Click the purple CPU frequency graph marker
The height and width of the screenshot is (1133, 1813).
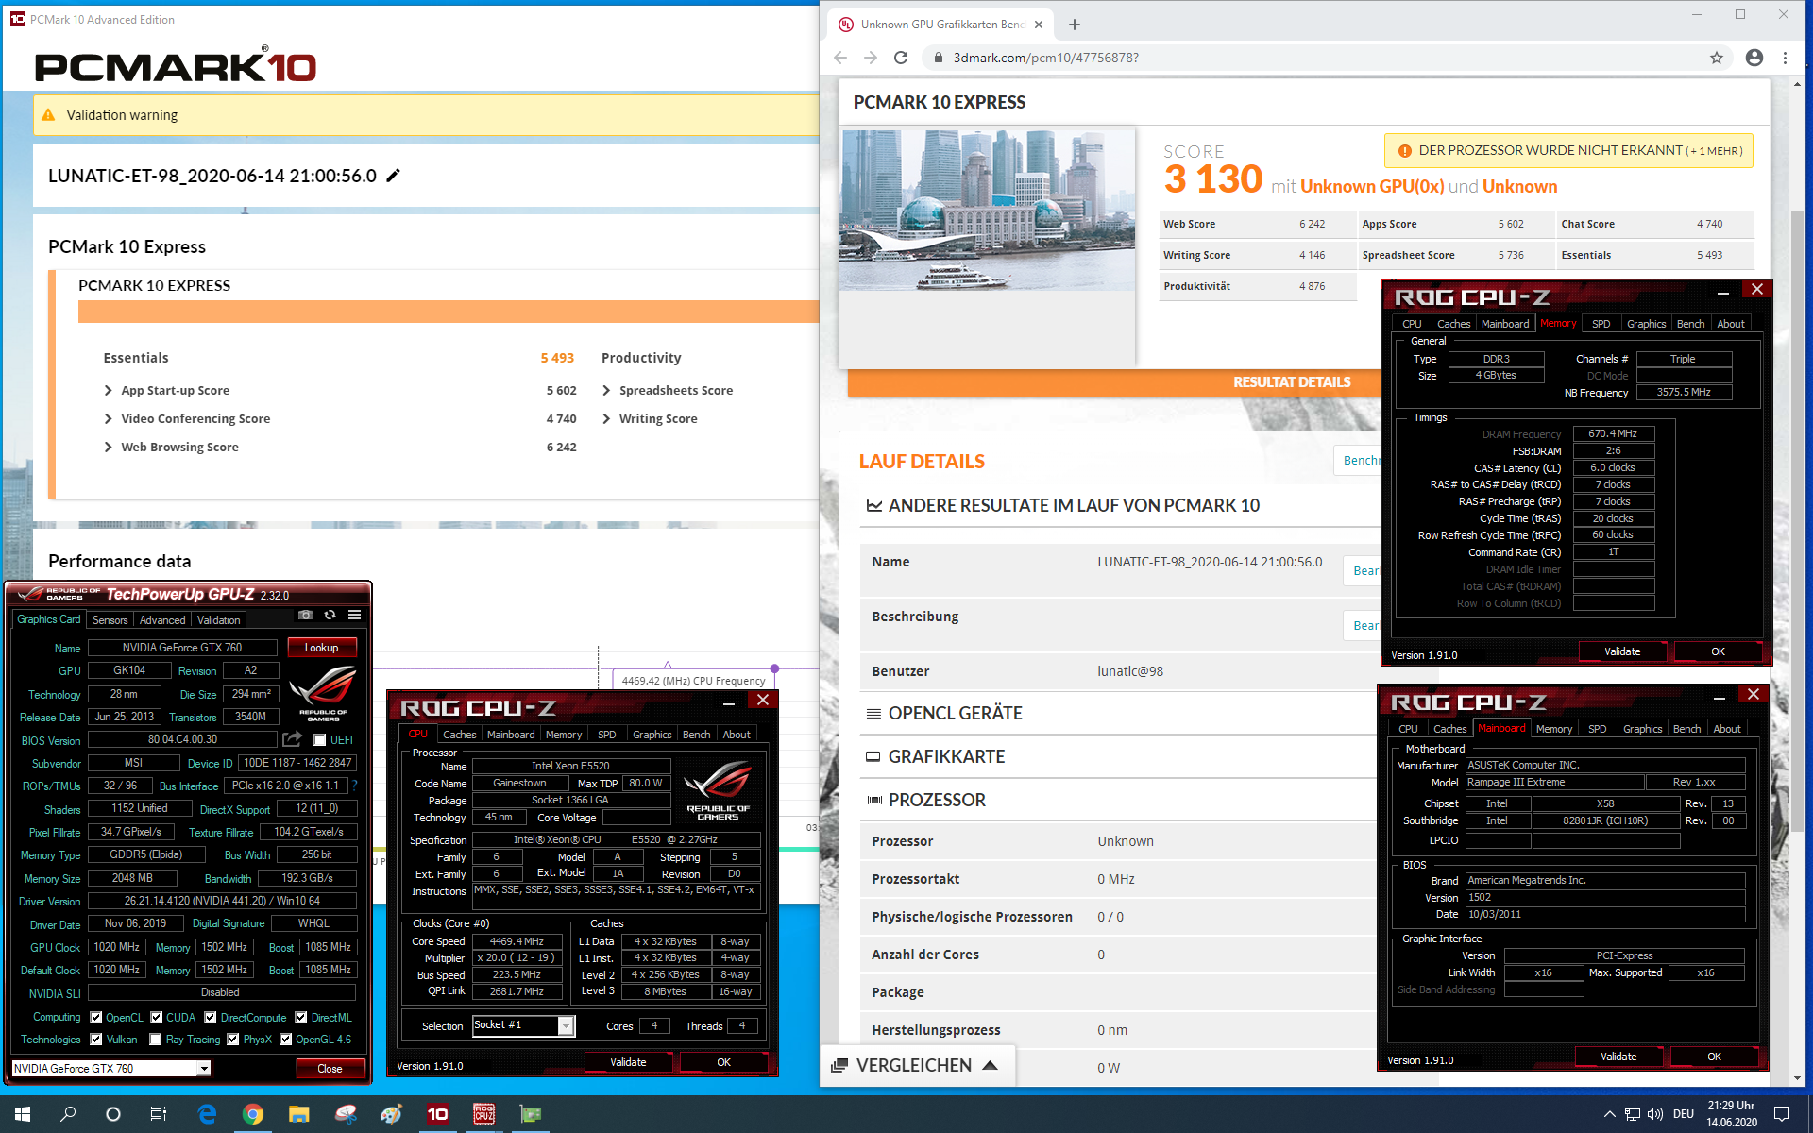point(774,668)
